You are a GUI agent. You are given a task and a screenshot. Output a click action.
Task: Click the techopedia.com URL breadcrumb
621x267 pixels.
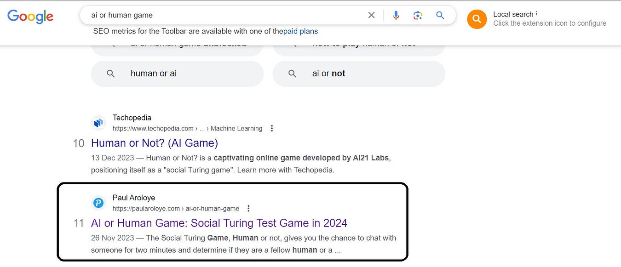click(187, 128)
